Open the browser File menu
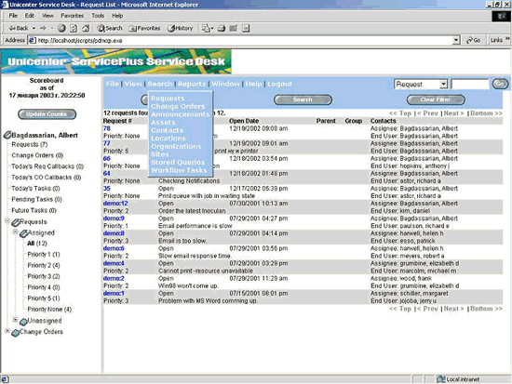The image size is (512, 384). (x=13, y=16)
